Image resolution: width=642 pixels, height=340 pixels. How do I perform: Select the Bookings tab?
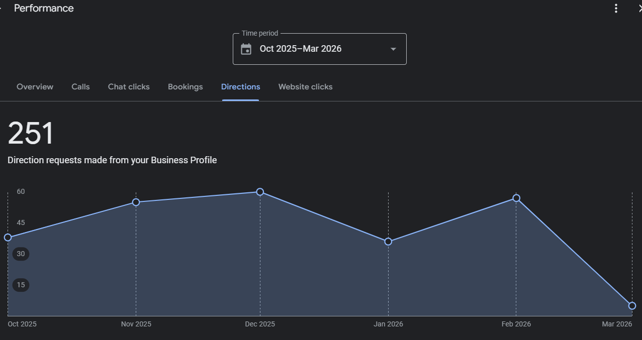(185, 87)
